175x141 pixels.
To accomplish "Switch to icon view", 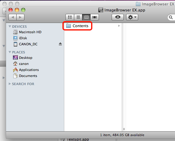I will pos(70,17).
